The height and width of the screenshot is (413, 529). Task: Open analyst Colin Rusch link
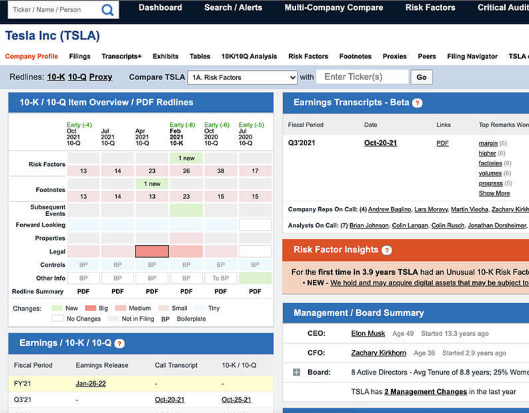448,226
